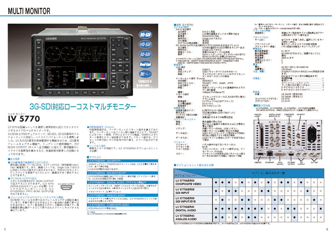Click the オプション section heading

(94, 157)
